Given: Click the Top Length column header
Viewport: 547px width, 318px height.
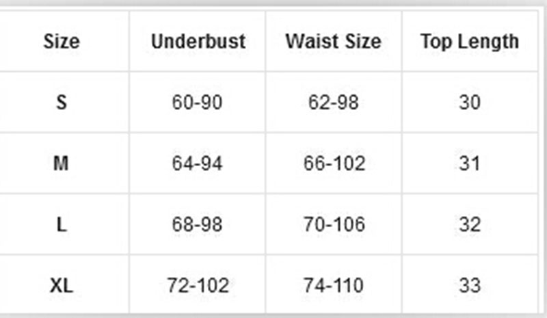Looking at the screenshot, I should (470, 42).
